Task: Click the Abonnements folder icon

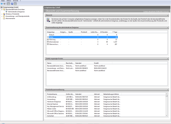Action: coord(4,18)
